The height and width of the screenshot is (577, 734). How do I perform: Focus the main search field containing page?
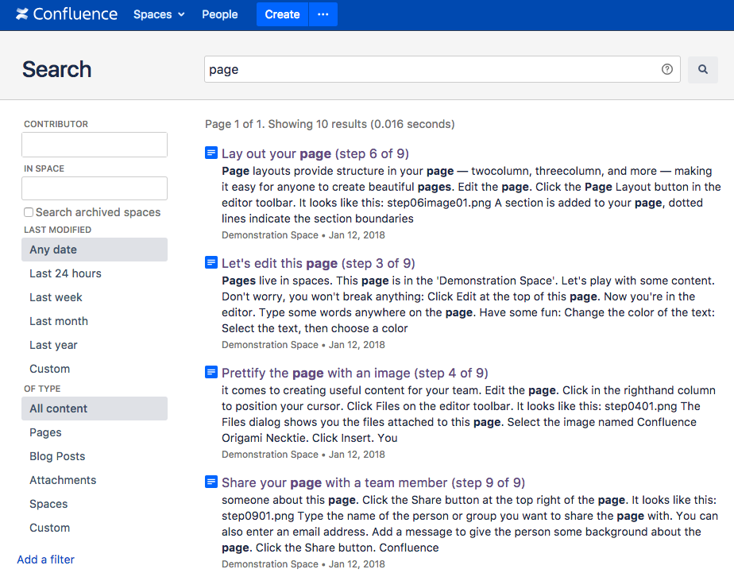pos(442,69)
